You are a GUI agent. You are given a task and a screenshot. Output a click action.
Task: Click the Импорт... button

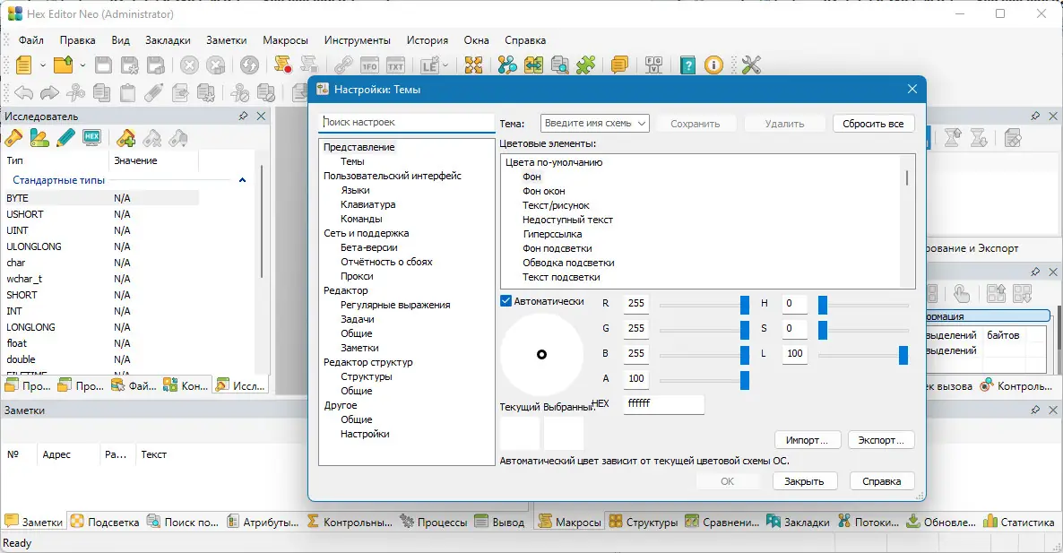[807, 440]
